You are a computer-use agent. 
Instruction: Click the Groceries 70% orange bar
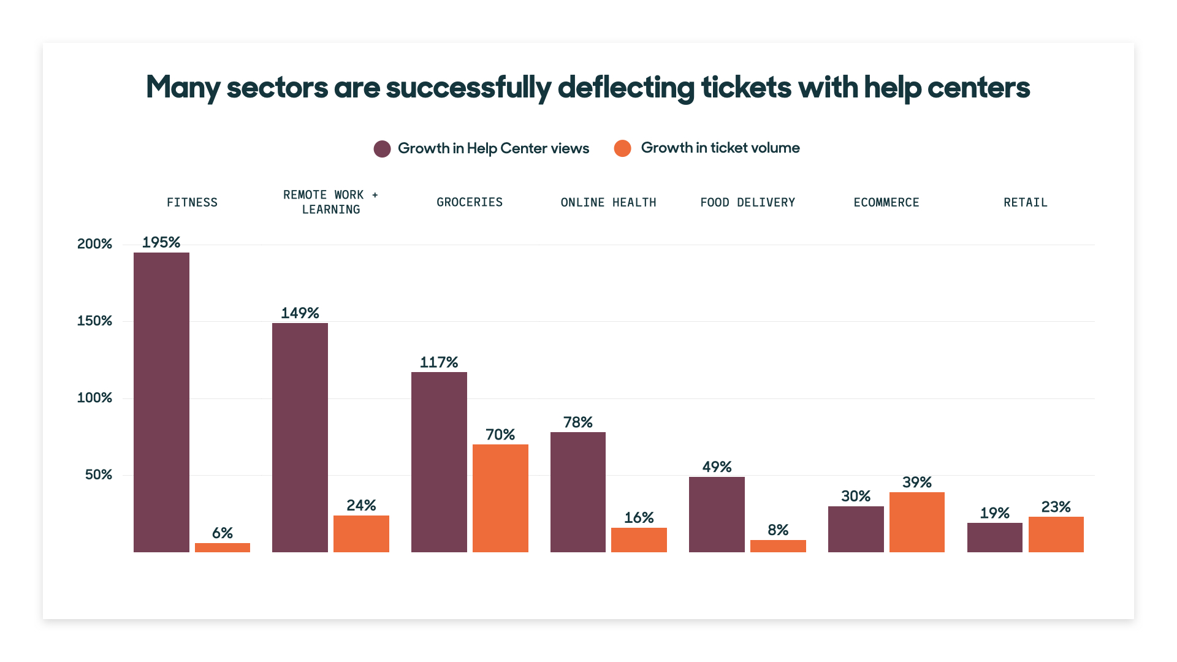(x=500, y=498)
